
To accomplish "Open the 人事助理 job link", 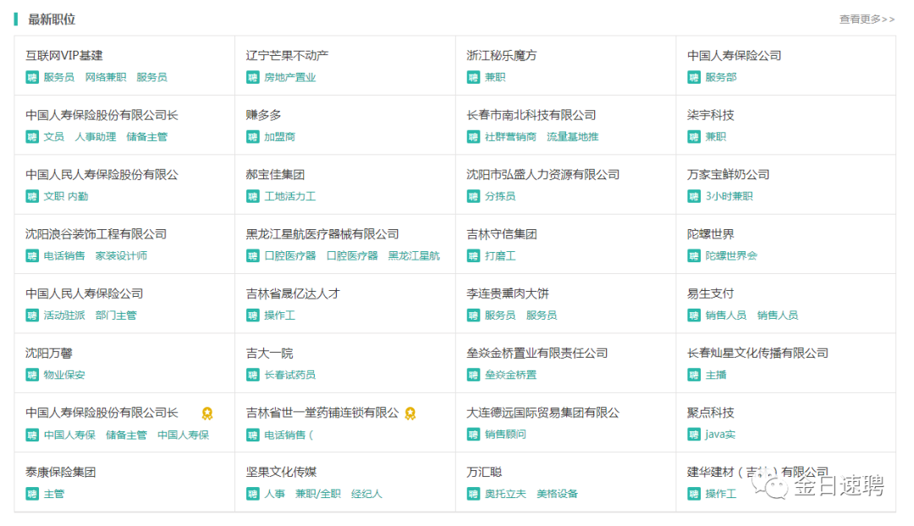I will (x=95, y=137).
